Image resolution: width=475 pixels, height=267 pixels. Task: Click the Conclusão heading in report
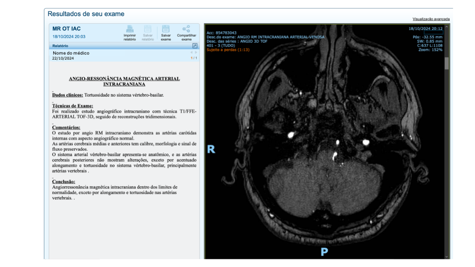(64, 181)
